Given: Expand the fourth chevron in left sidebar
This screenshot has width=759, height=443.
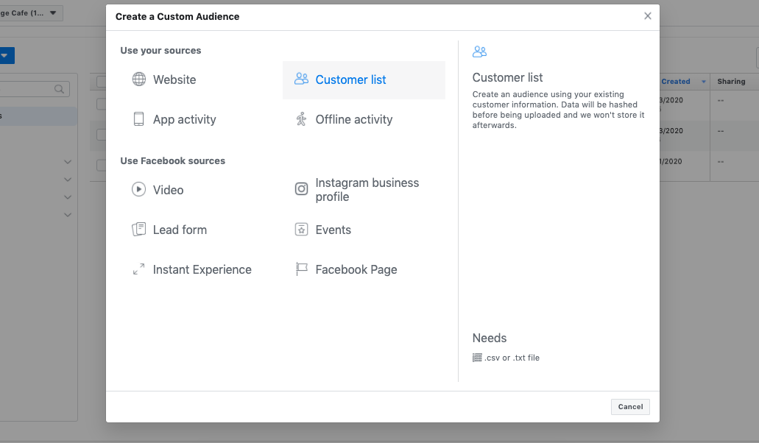Looking at the screenshot, I should 68,215.
